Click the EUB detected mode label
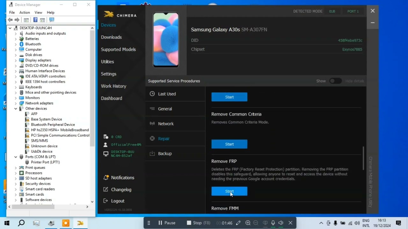The height and width of the screenshot is (229, 408). tap(332, 11)
